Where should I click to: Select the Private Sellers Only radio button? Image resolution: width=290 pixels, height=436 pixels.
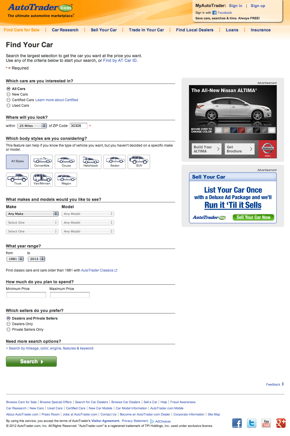pyautogui.click(x=8, y=329)
